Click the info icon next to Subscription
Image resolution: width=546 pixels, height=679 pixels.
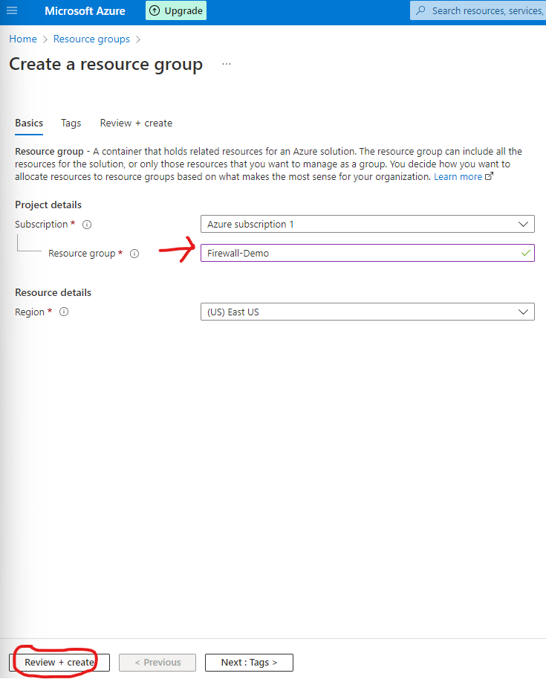pos(86,224)
